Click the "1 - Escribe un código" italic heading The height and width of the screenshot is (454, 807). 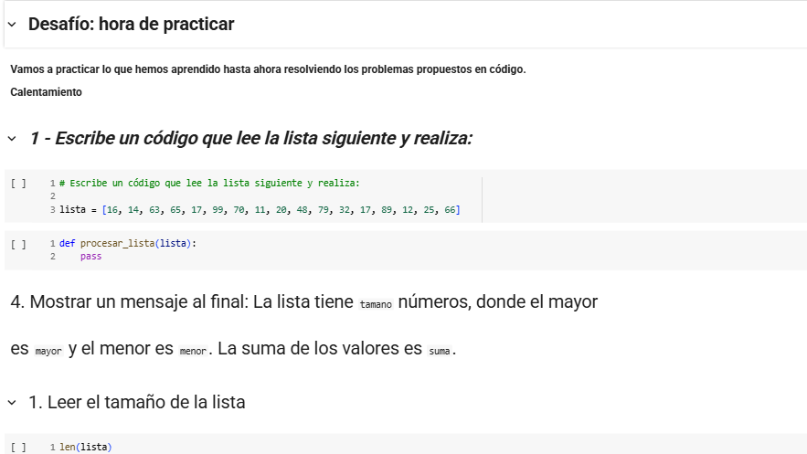coord(250,139)
